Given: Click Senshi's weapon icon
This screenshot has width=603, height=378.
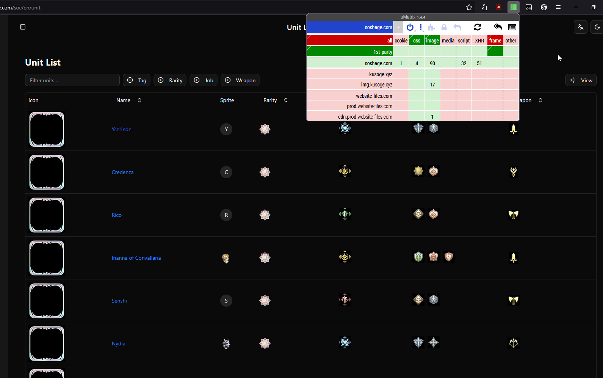Looking at the screenshot, I should 514,301.
